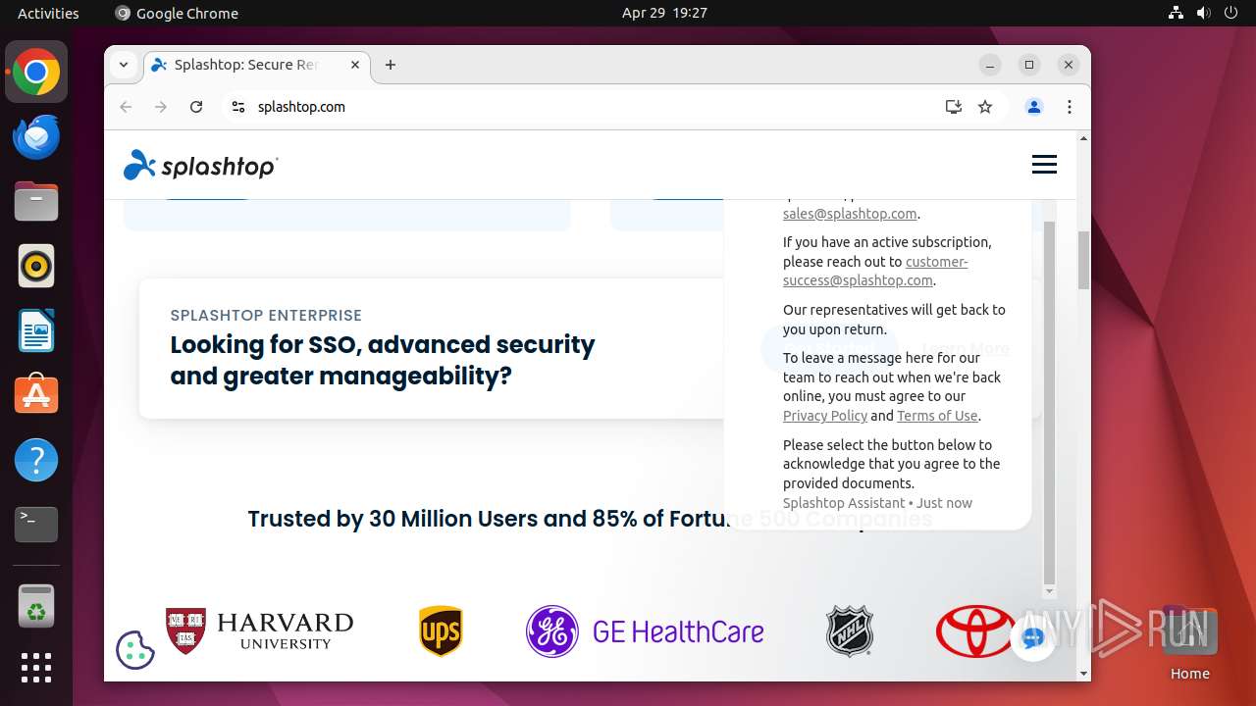Click 'Splashtop Assistant • Just now' timestamp
The width and height of the screenshot is (1256, 706).
(x=877, y=503)
